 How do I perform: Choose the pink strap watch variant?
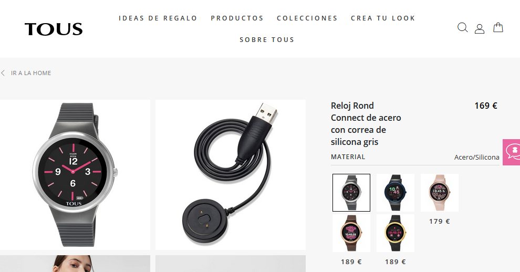point(440,193)
